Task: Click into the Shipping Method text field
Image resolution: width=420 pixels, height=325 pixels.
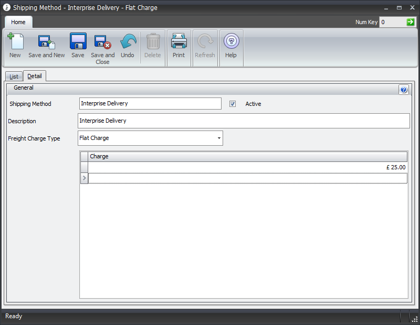Action: tap(150, 104)
